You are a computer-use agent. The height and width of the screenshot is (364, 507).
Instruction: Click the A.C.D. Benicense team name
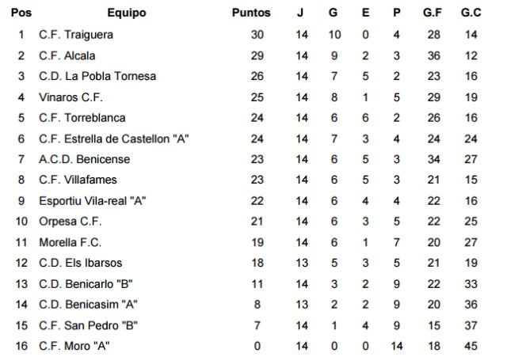[x=85, y=159]
